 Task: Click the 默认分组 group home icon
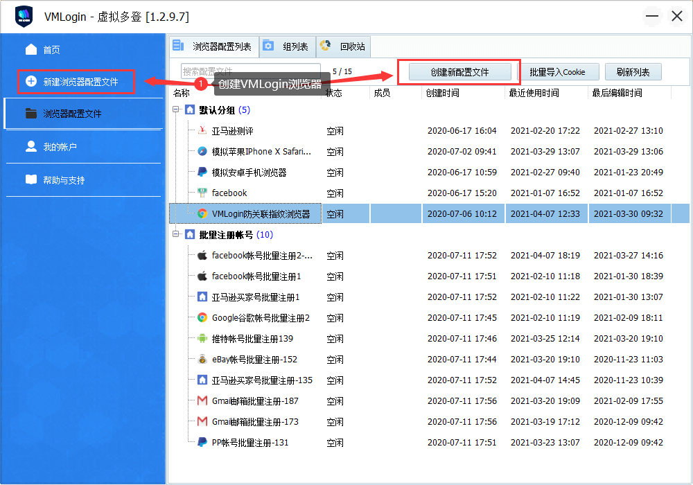click(190, 109)
